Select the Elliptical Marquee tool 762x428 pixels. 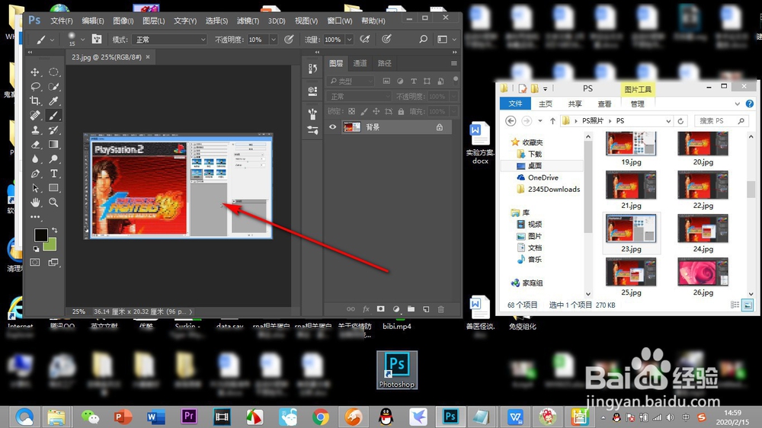coord(53,72)
